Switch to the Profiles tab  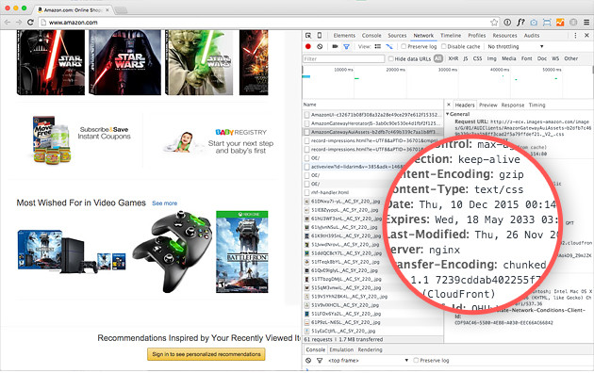476,35
